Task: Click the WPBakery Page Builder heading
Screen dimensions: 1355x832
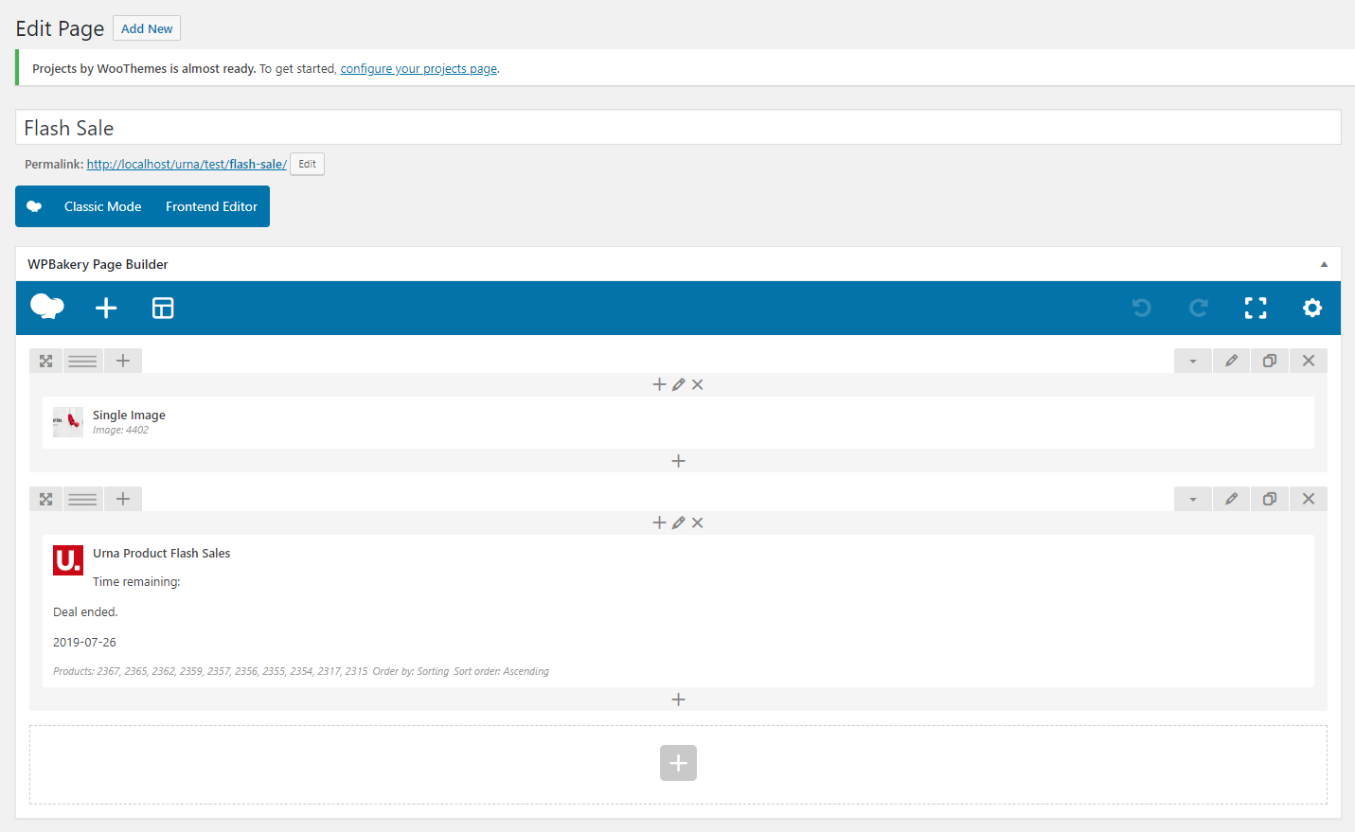Action: pyautogui.click(x=98, y=264)
